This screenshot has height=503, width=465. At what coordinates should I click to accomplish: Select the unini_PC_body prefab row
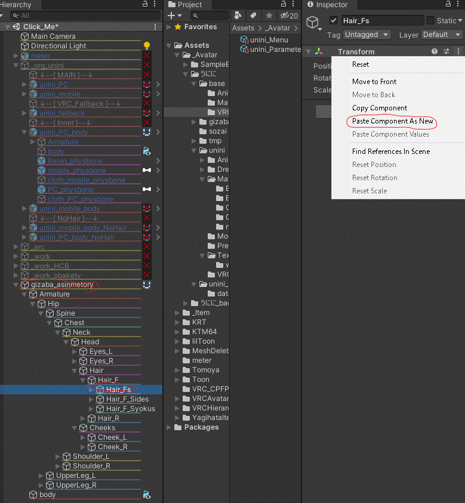pos(63,132)
